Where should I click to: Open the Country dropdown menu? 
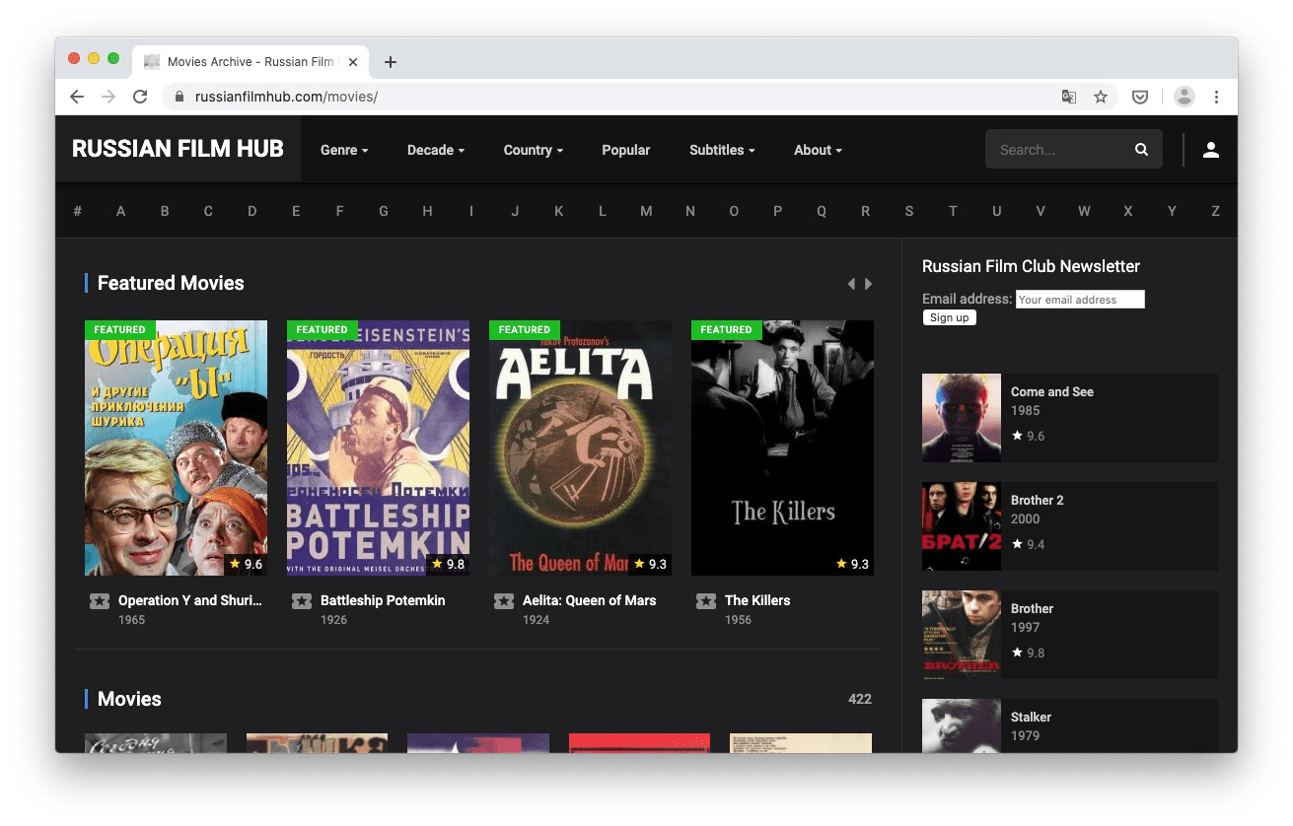[x=533, y=150]
